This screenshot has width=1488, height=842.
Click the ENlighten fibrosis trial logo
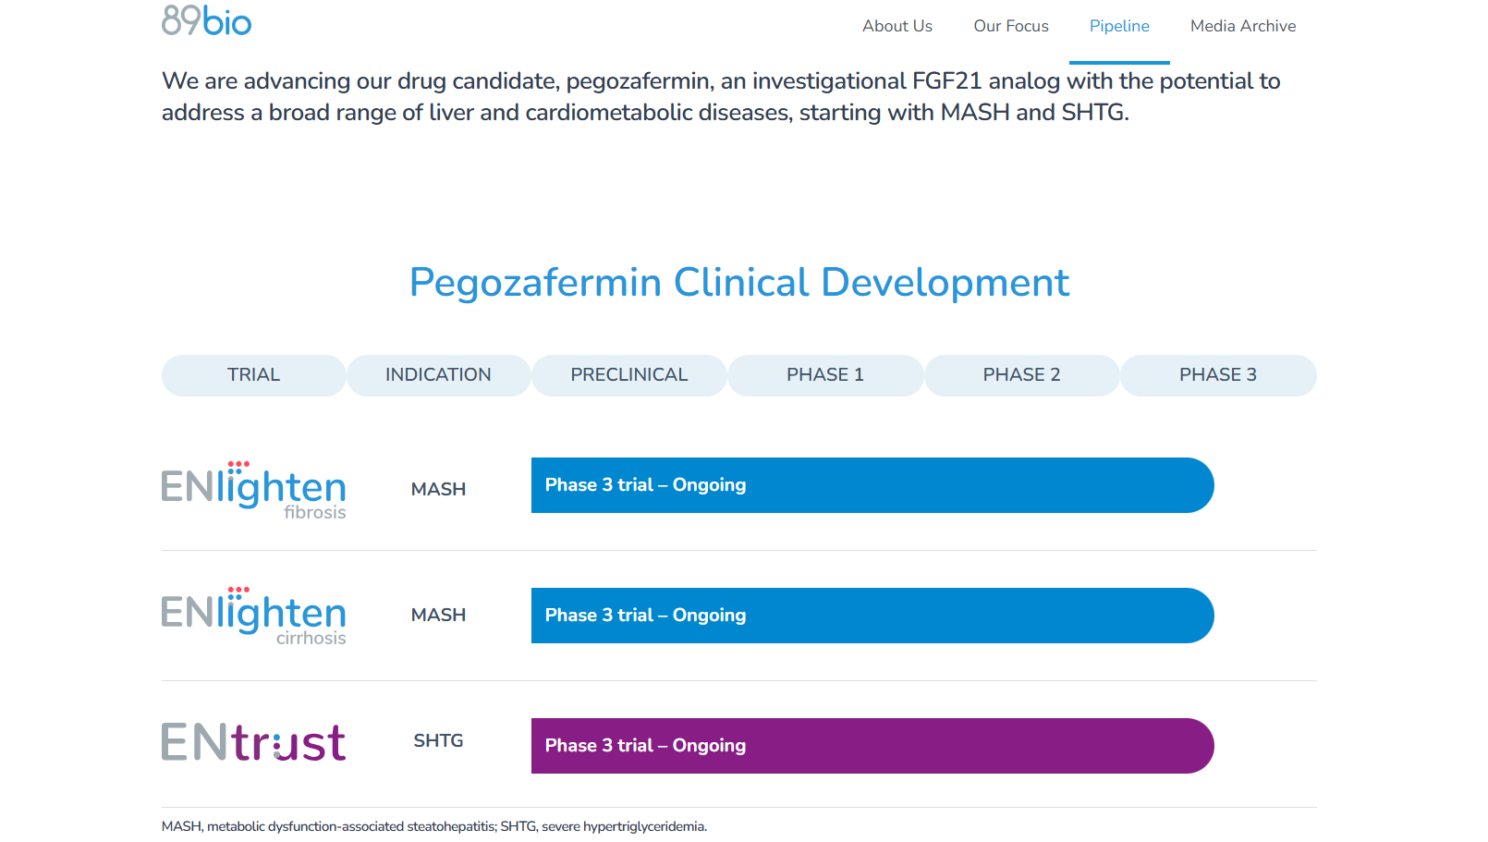click(x=254, y=490)
